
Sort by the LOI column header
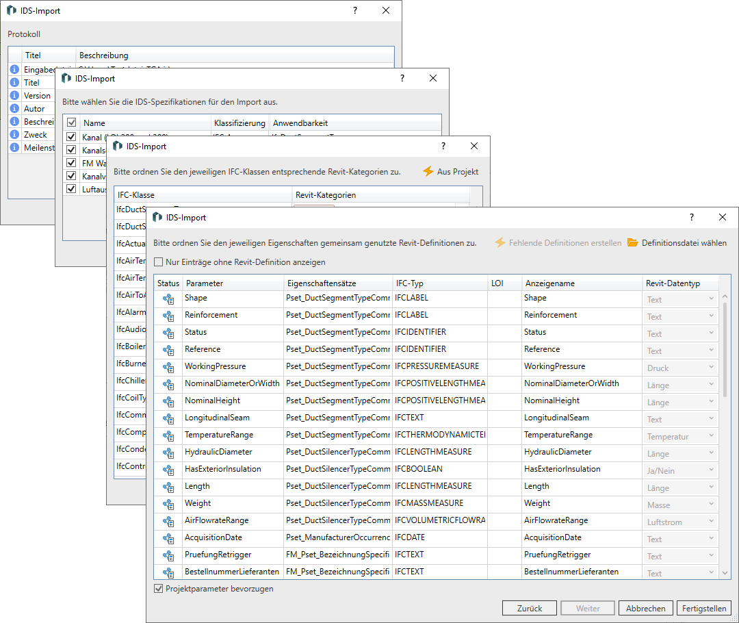(x=505, y=283)
